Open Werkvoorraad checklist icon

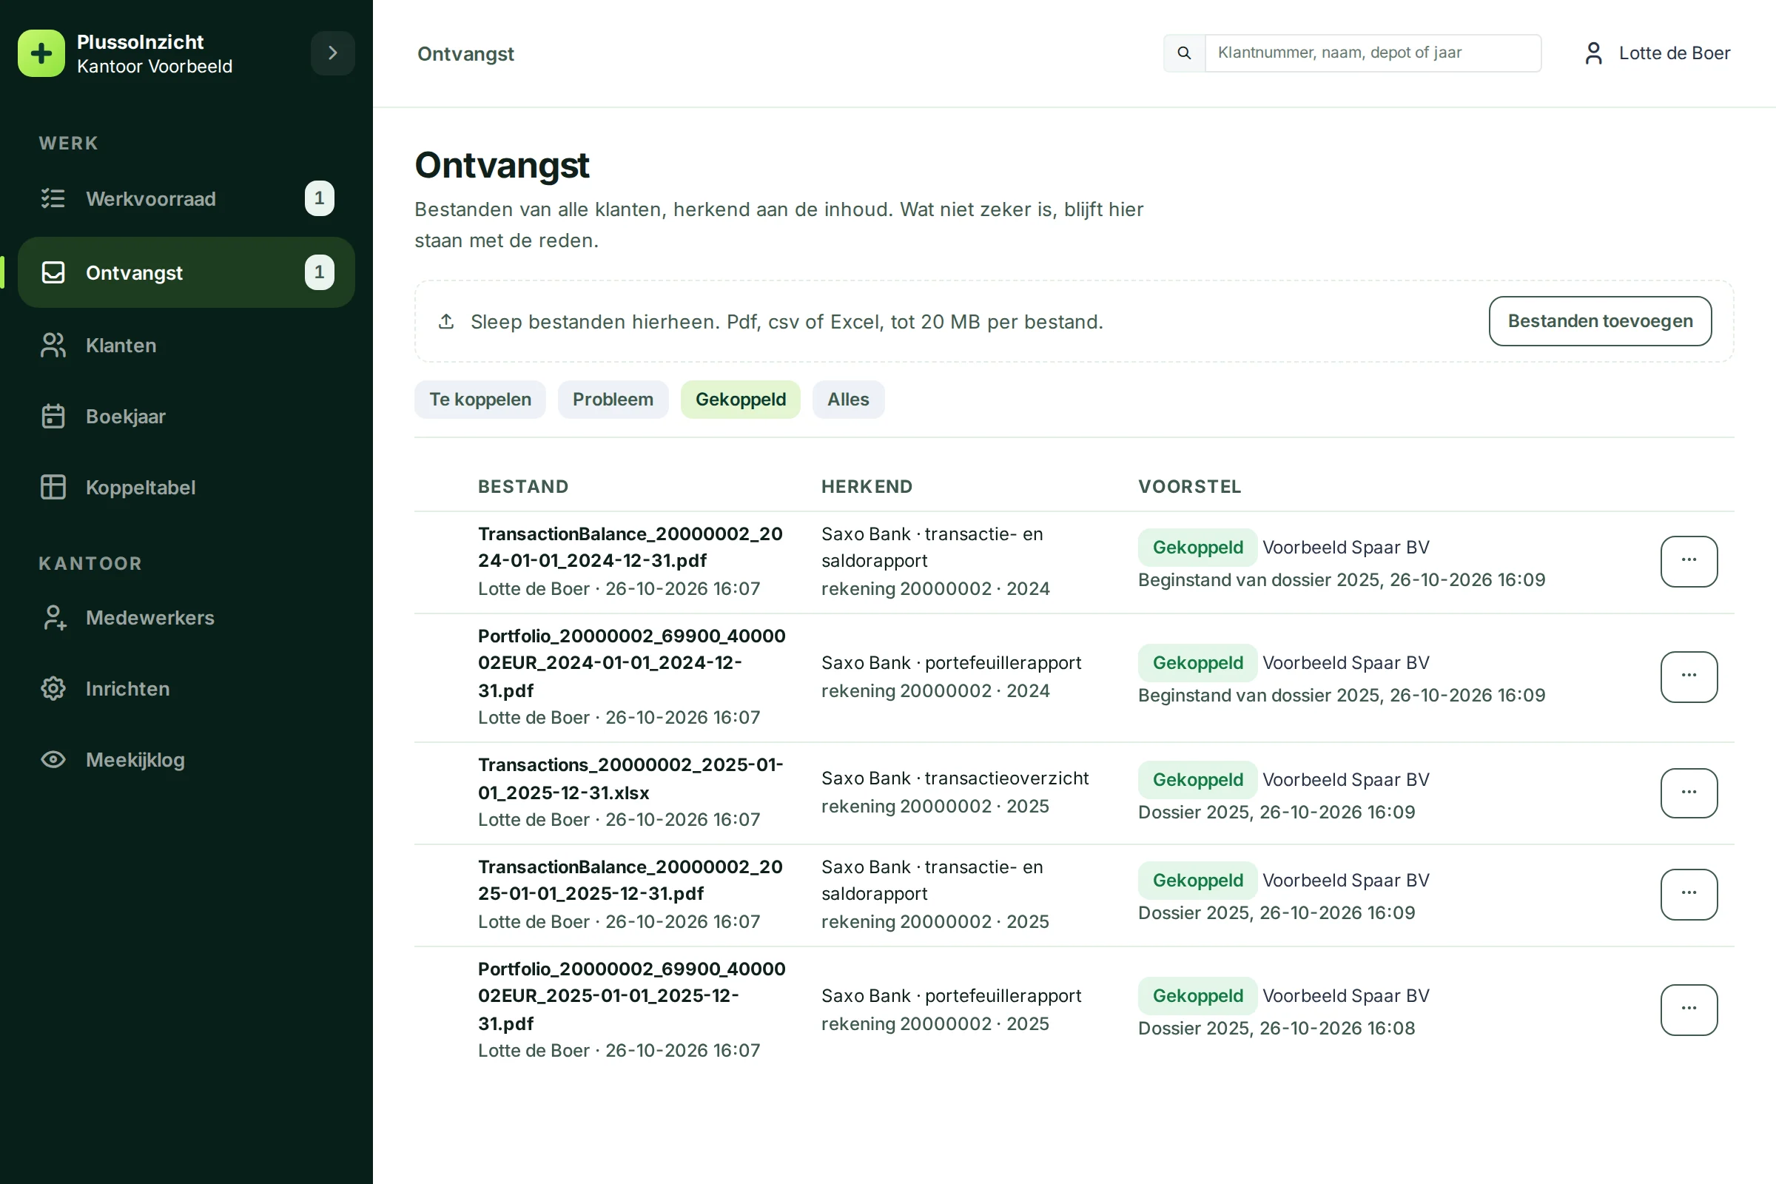pos(53,198)
